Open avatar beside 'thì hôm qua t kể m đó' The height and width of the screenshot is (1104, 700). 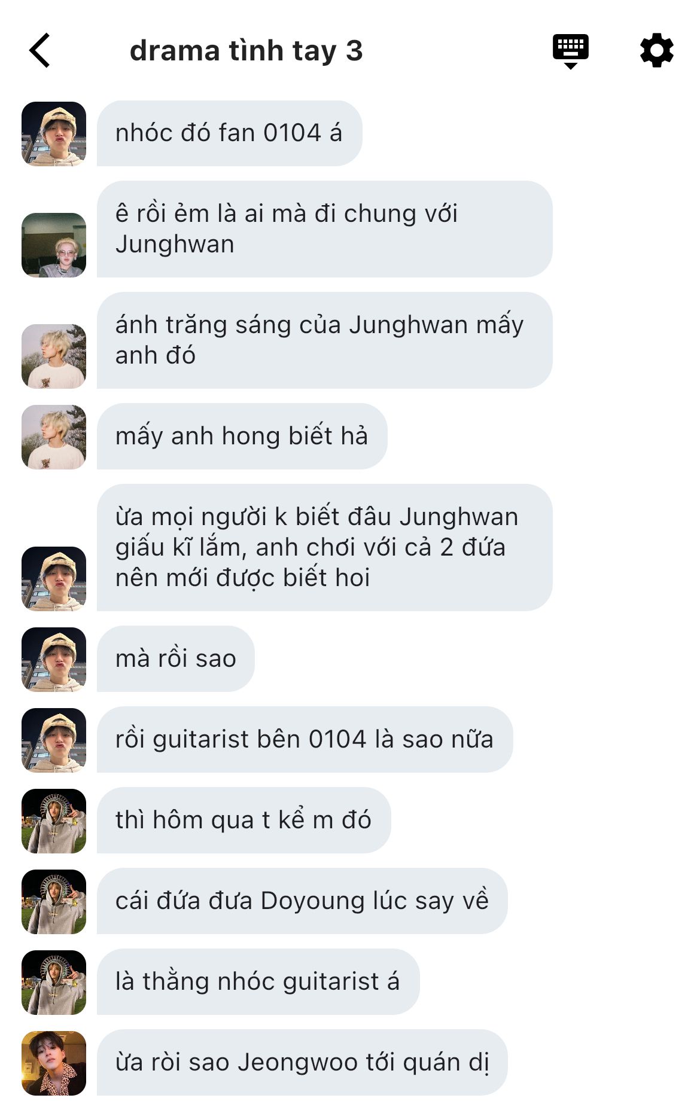tap(54, 821)
